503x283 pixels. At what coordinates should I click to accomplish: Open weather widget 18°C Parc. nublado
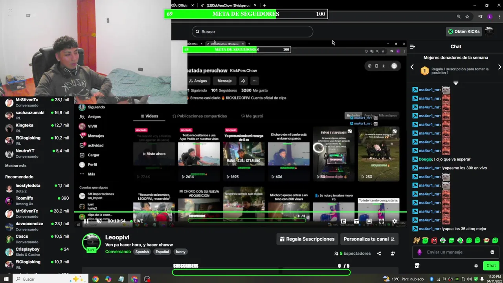click(404, 279)
